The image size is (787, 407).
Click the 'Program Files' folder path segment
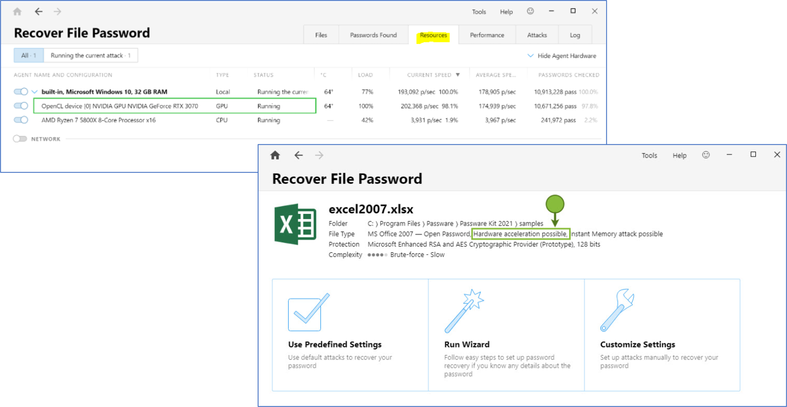pos(400,223)
